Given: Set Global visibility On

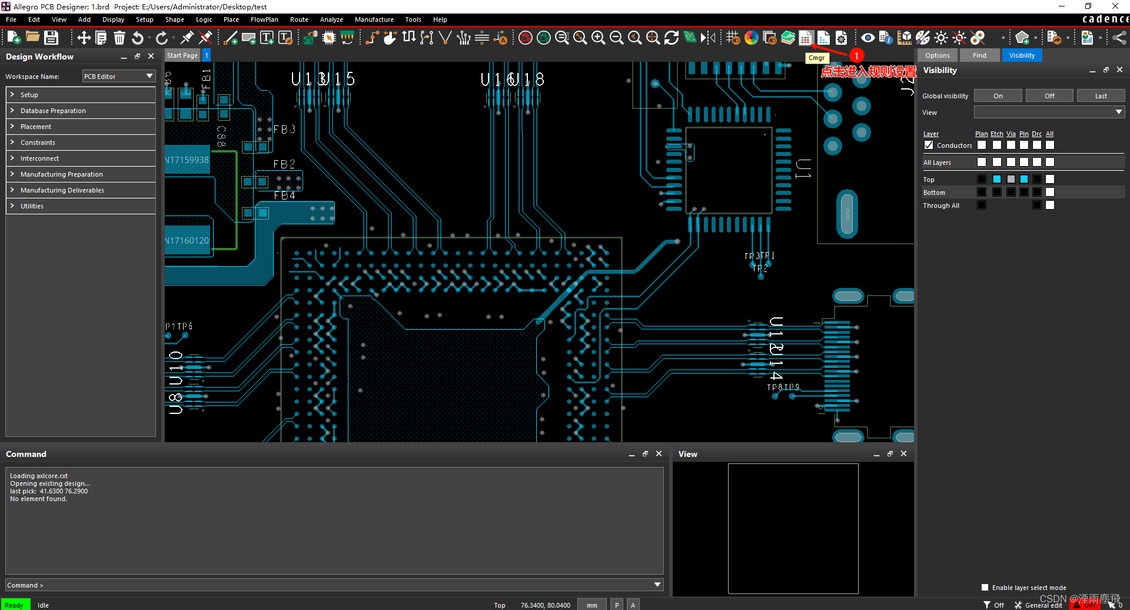Looking at the screenshot, I should (x=998, y=95).
